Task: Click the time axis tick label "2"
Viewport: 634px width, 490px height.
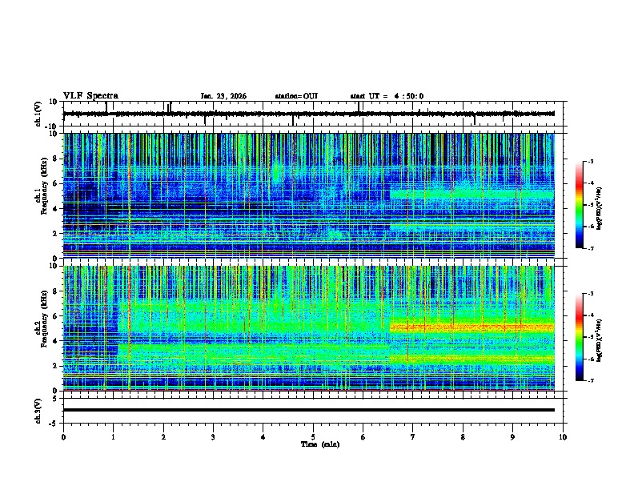Action: 163,437
